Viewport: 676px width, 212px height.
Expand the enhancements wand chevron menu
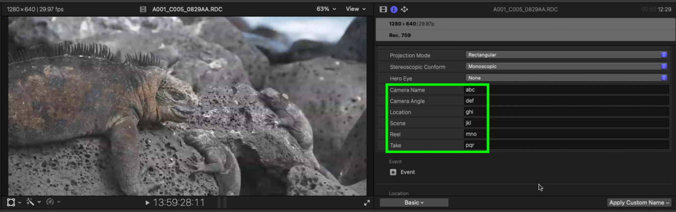coord(39,203)
